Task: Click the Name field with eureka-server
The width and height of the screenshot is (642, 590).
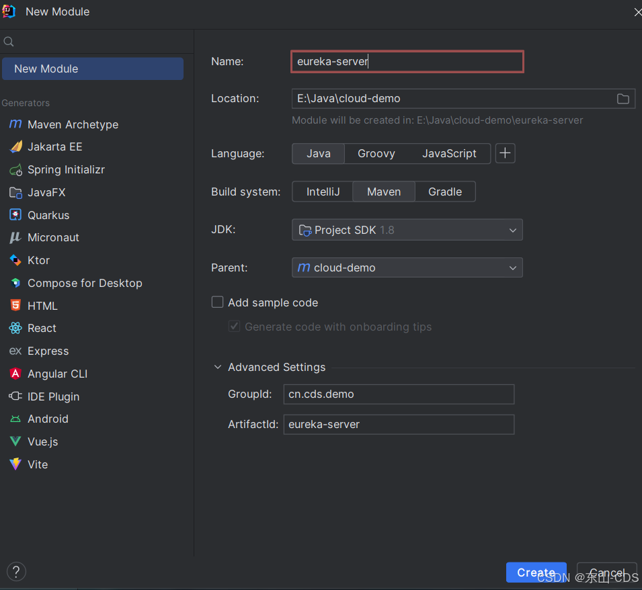Action: pos(407,61)
